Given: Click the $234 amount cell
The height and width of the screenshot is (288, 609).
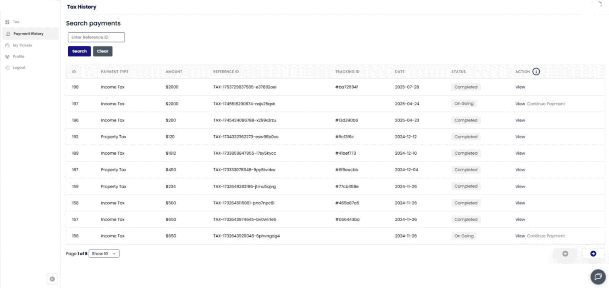Looking at the screenshot, I should tap(171, 187).
